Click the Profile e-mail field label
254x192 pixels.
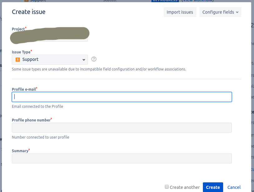[24, 89]
